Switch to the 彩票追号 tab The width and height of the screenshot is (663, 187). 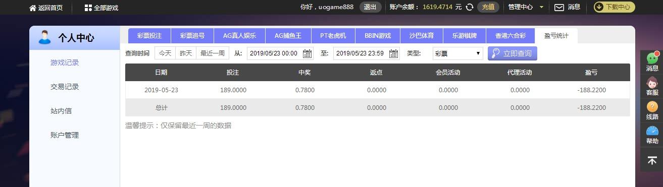coord(192,36)
